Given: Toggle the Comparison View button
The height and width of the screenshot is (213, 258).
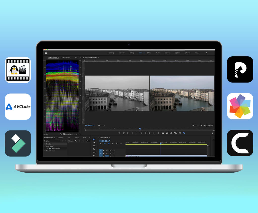Looking at the screenshot, I should (x=175, y=133).
